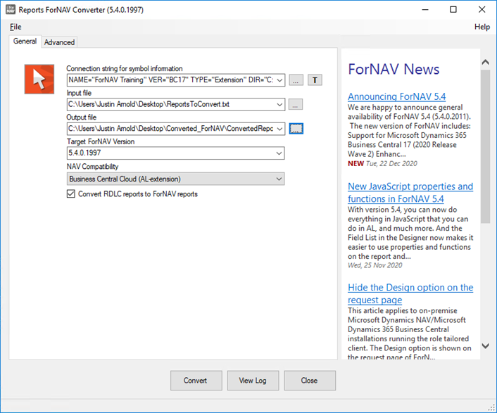
Task: Click the red ForNAV cursor logo icon
Action: click(x=39, y=79)
